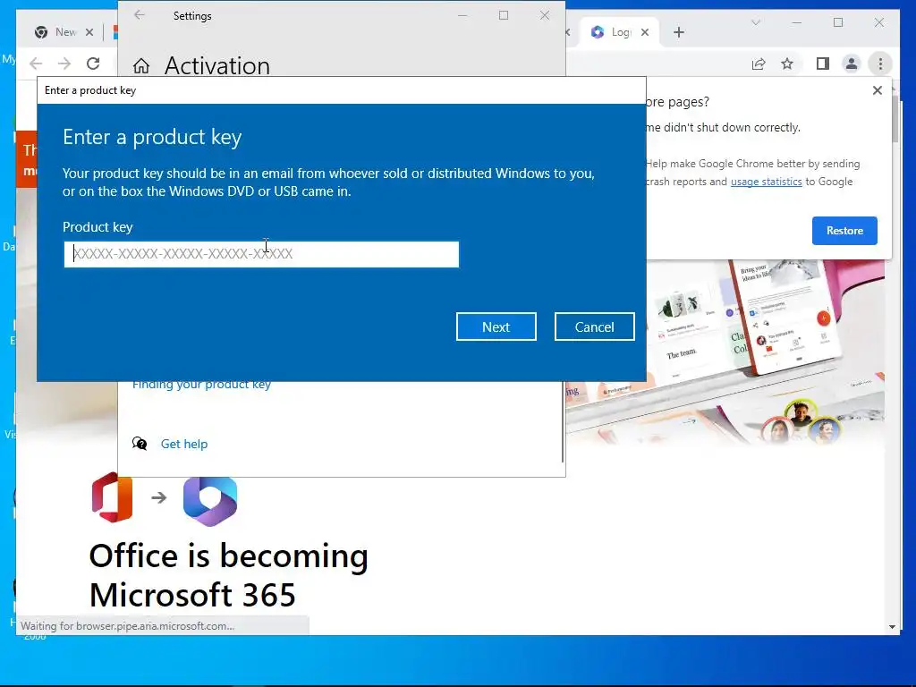The width and height of the screenshot is (916, 687).
Task: Open a new tab in Chrome
Action: pos(678,32)
